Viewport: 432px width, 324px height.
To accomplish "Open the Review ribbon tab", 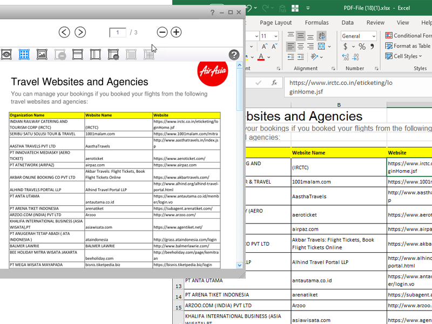I will pos(375,23).
